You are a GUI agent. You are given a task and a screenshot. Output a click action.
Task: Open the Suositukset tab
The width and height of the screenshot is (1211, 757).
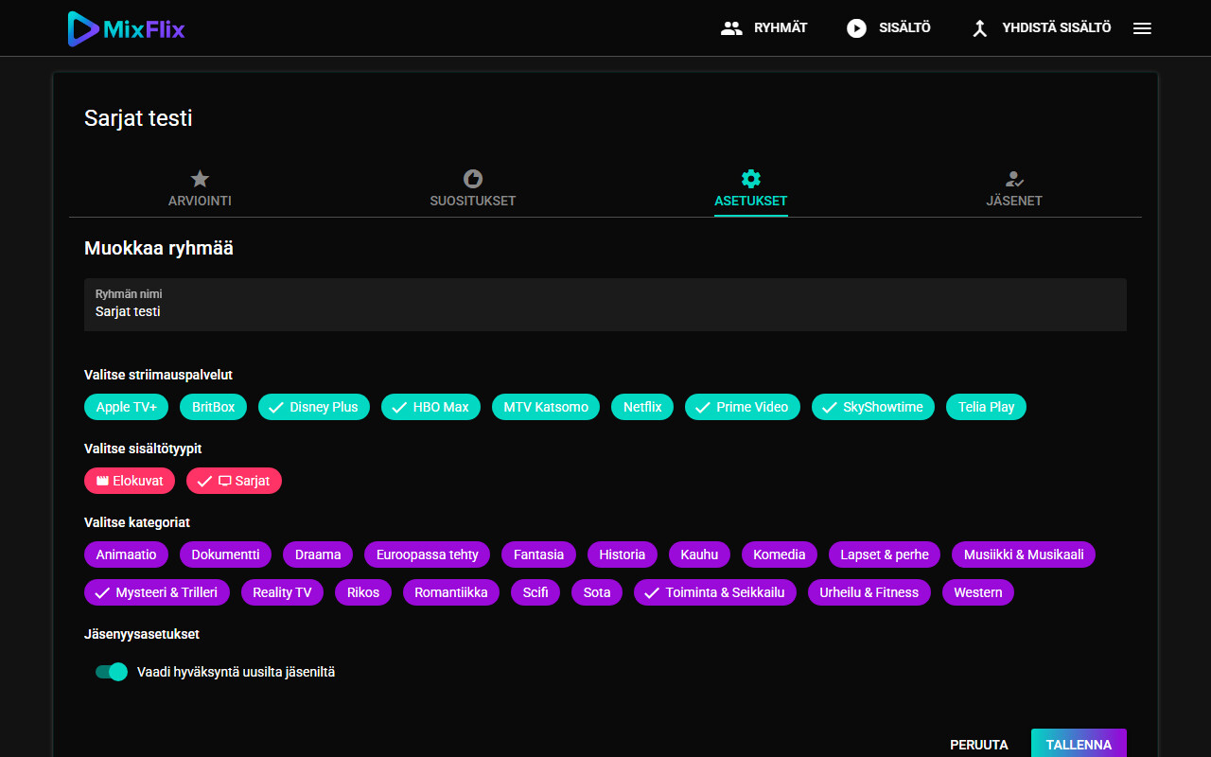(x=473, y=189)
